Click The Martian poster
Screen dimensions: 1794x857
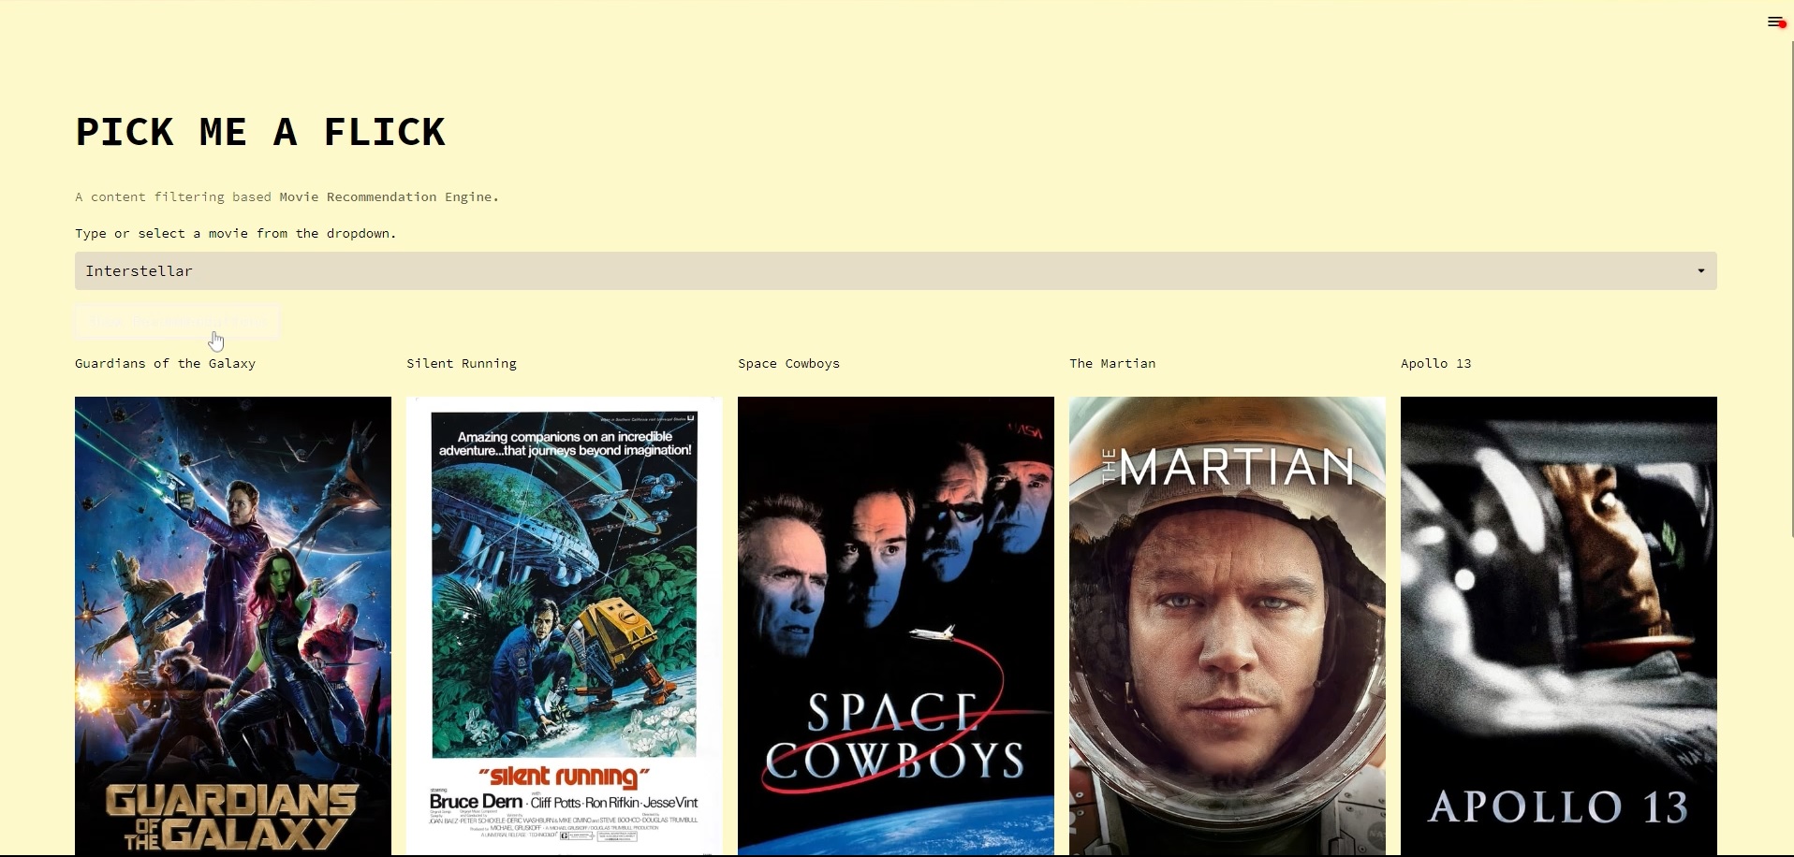point(1228,626)
